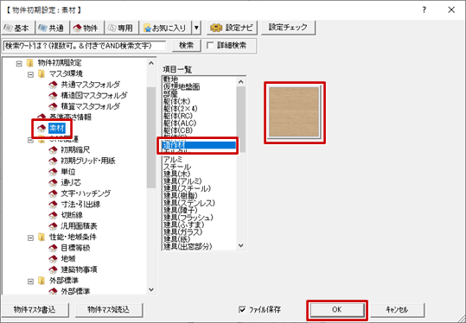This screenshot has width=466, height=323.
Task: Open 共通マスタフォルダ tree icon entry
Action: pos(53,85)
